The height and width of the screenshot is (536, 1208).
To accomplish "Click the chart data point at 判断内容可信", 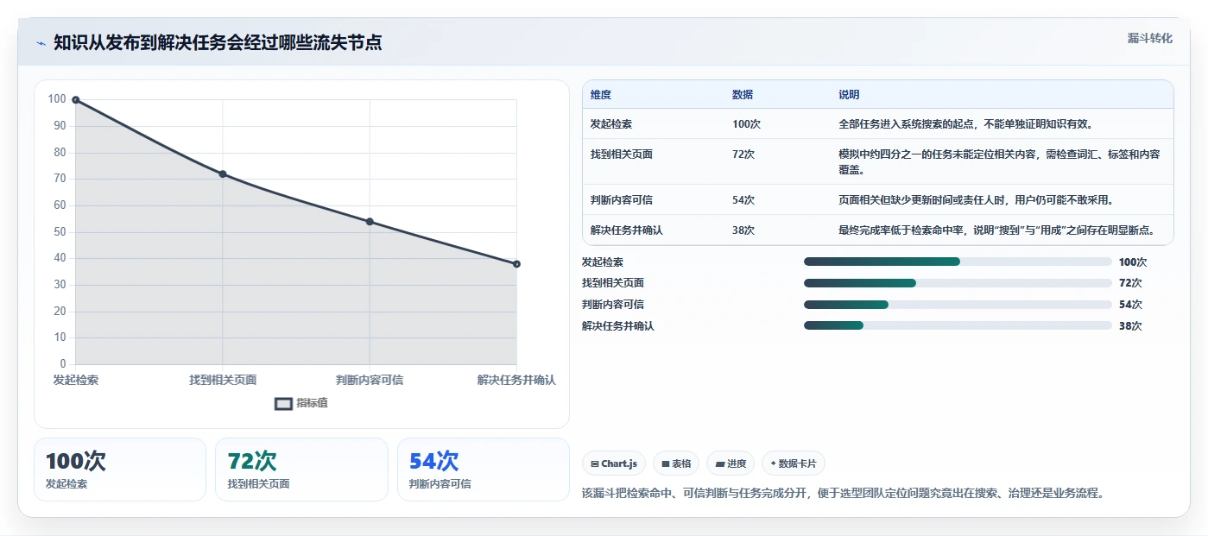I will (x=370, y=222).
